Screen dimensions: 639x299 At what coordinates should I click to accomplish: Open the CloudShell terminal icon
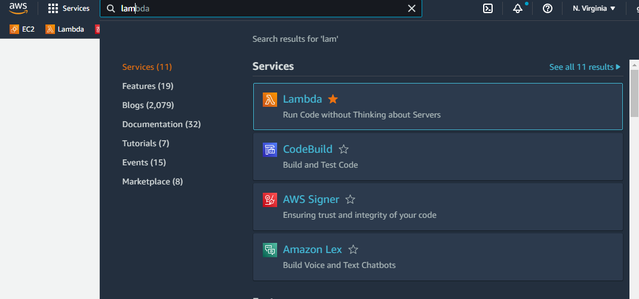488,8
